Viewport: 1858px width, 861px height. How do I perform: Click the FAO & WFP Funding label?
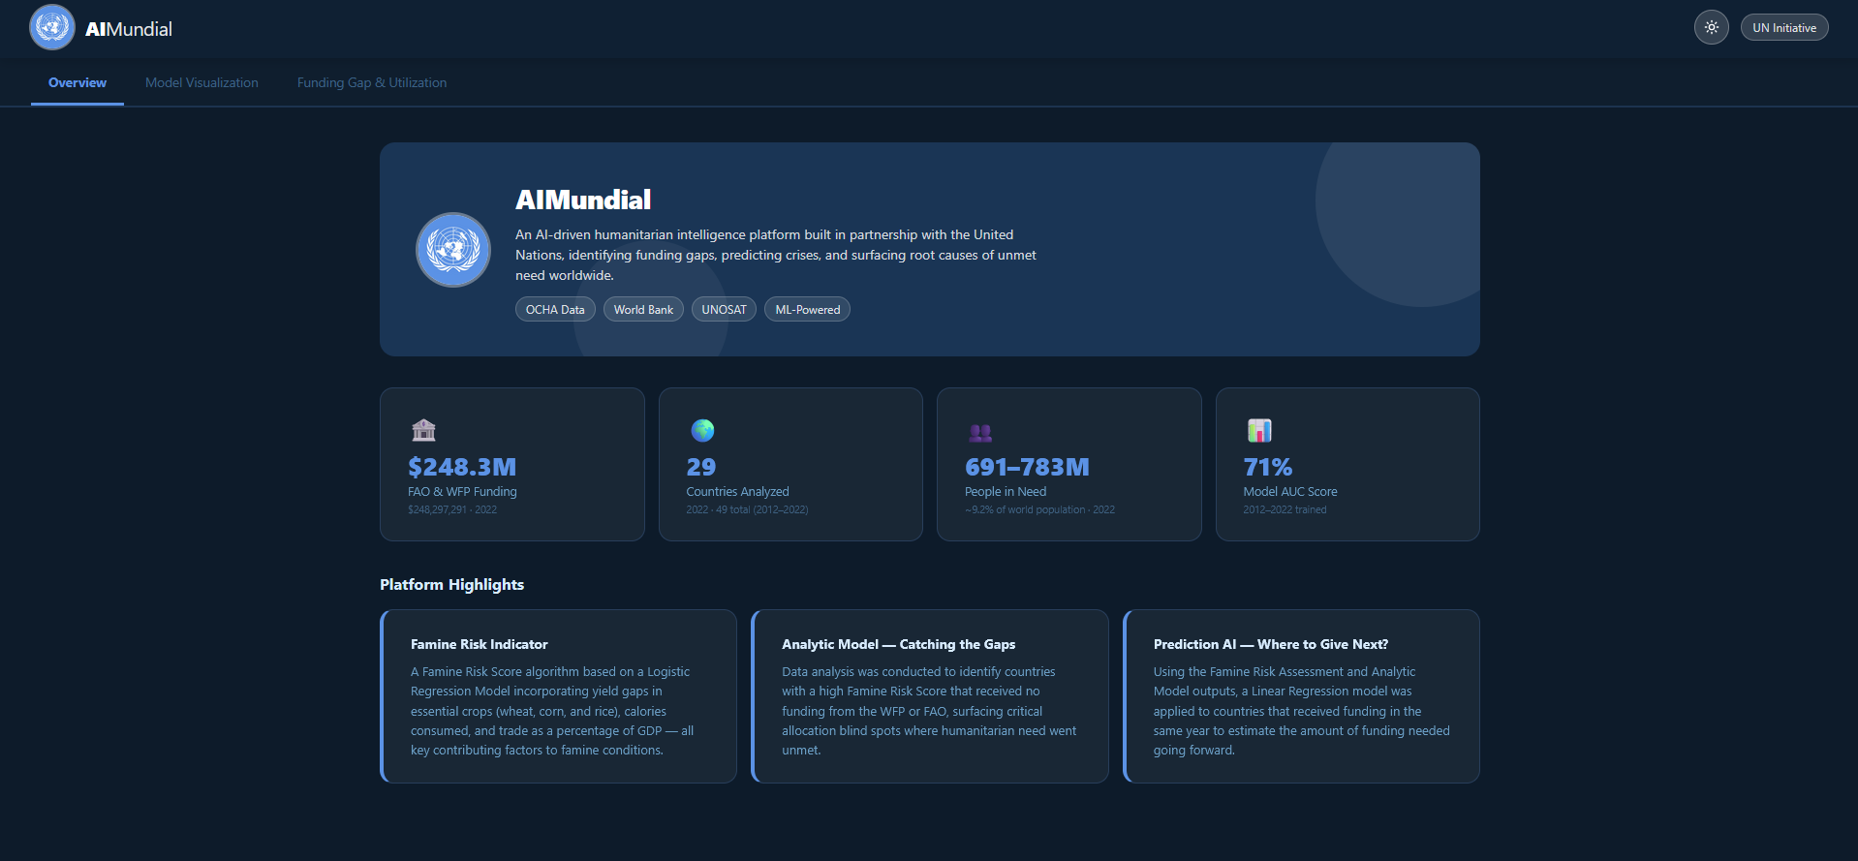click(462, 492)
